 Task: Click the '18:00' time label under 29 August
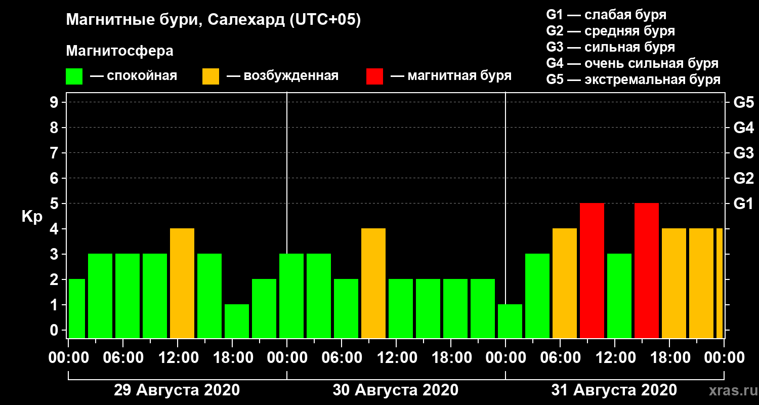tap(232, 358)
